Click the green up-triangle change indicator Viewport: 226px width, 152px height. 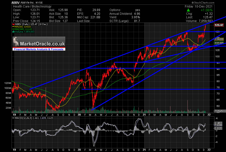188,10
